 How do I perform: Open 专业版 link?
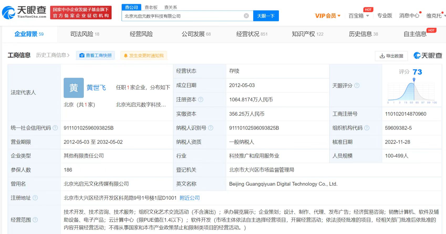point(385,16)
